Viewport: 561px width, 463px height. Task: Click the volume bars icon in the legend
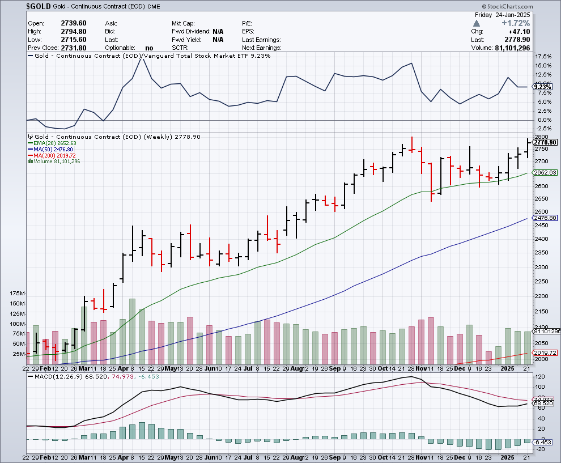pyautogui.click(x=29, y=162)
